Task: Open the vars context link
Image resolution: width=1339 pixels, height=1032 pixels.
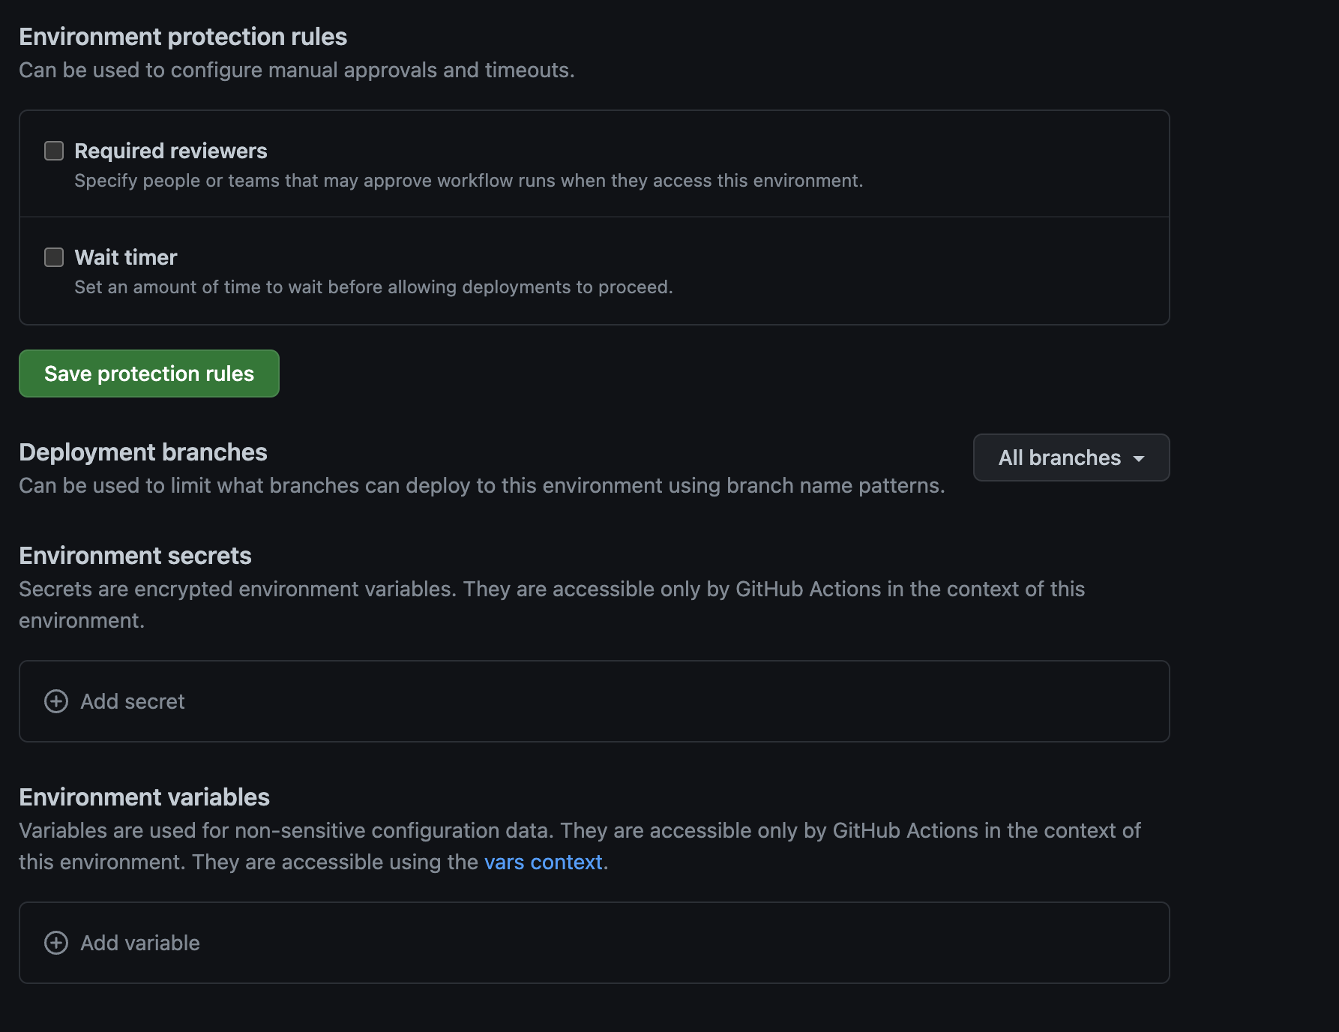Action: pyautogui.click(x=543, y=862)
